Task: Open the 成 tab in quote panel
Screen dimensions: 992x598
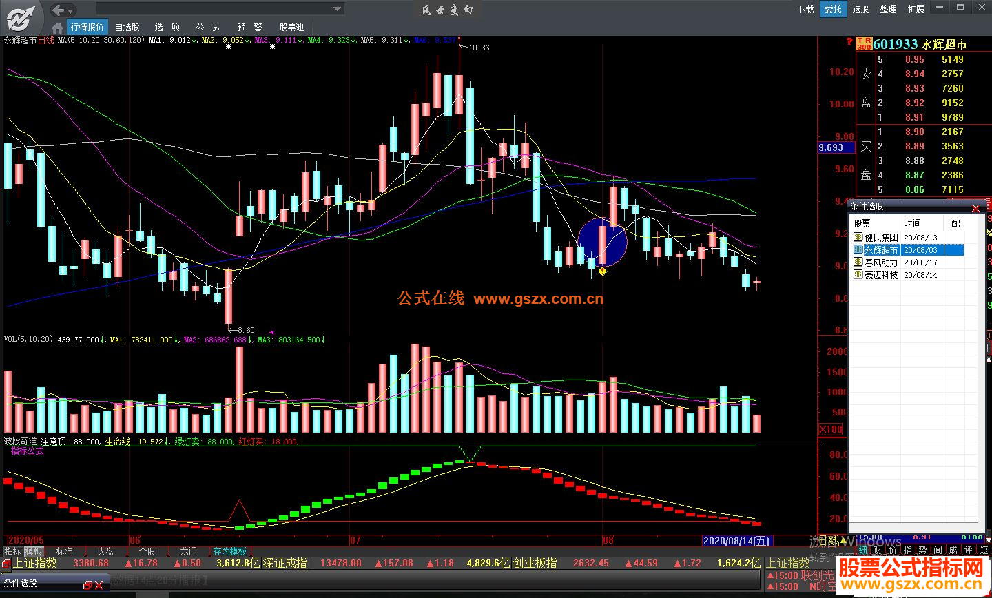Action: pyautogui.click(x=953, y=550)
